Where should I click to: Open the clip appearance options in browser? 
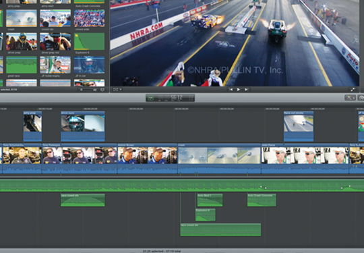click(102, 90)
